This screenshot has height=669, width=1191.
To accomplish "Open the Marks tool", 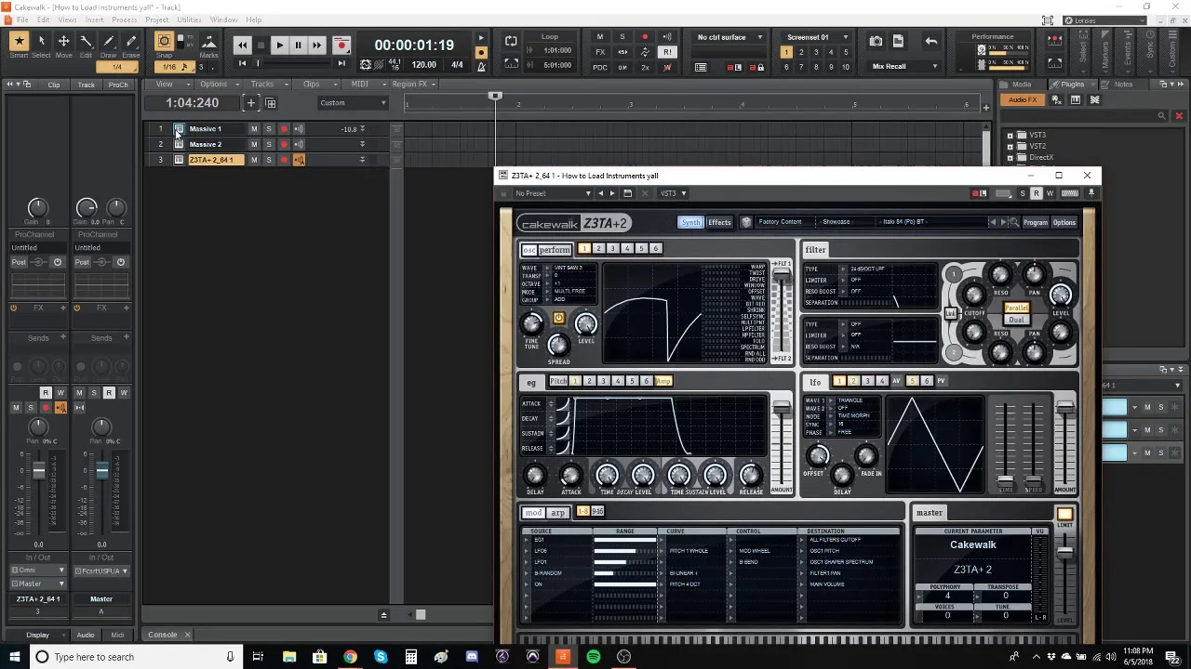I will coord(208,42).
